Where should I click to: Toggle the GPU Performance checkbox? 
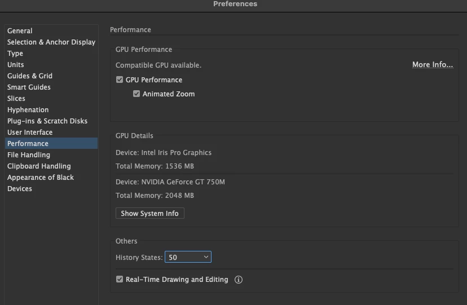click(120, 80)
